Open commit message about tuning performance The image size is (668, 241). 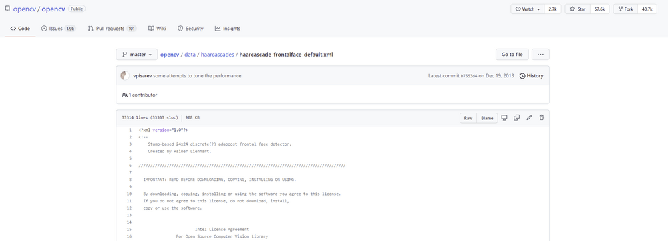pos(198,76)
